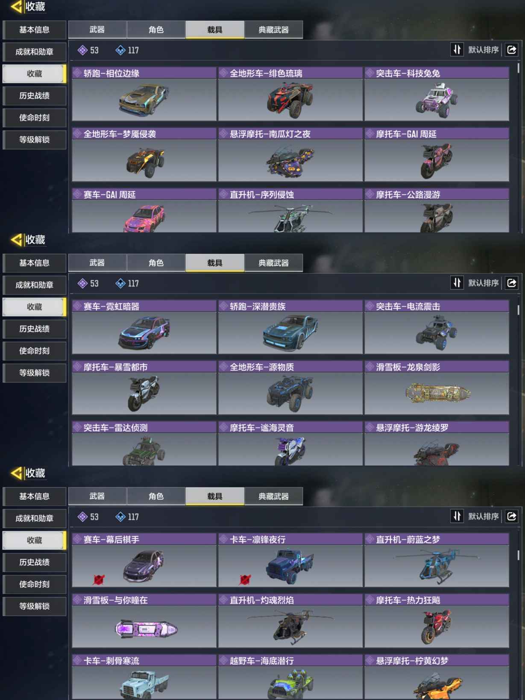Viewport: 525px width, 700px height.
Task: Click rarity diamond icon beside 直升机-灼魂烈焰 title
Action: 223,600
